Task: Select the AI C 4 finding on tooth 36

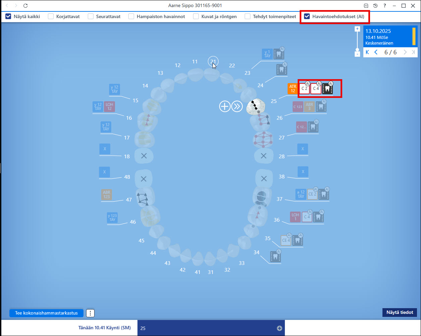Action: click(x=307, y=217)
